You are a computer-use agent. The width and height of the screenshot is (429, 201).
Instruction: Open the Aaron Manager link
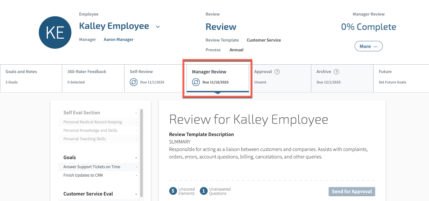[x=119, y=39]
